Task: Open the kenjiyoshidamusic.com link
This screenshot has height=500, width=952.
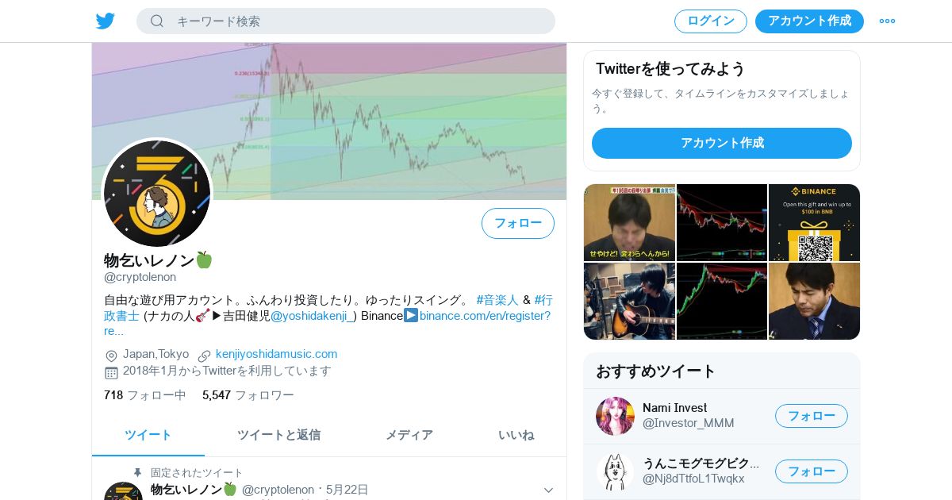Action: coord(277,354)
